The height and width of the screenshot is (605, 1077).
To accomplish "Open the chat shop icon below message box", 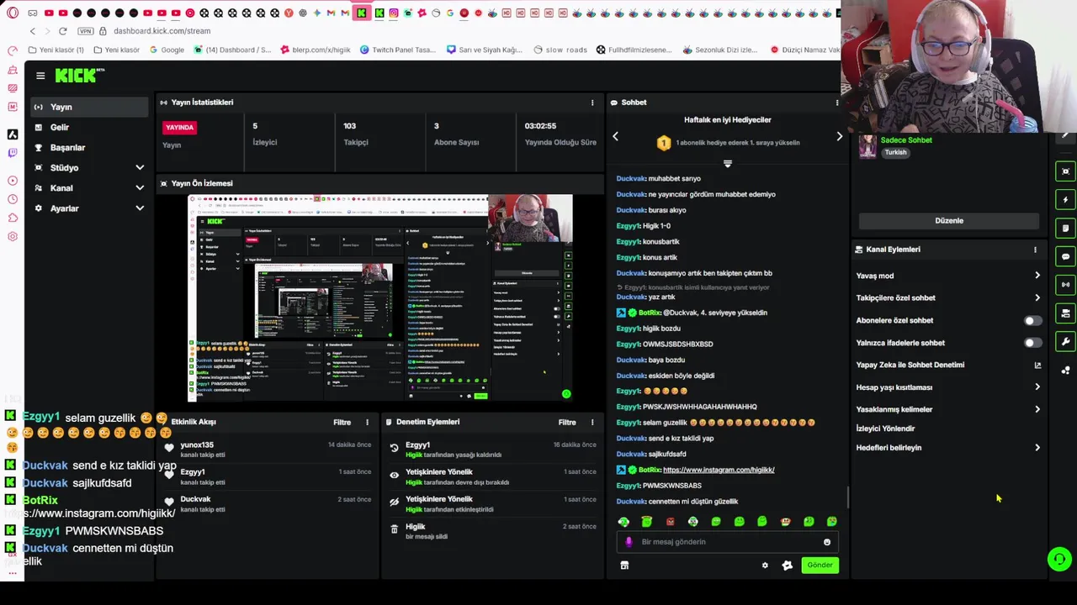I will pyautogui.click(x=624, y=566).
